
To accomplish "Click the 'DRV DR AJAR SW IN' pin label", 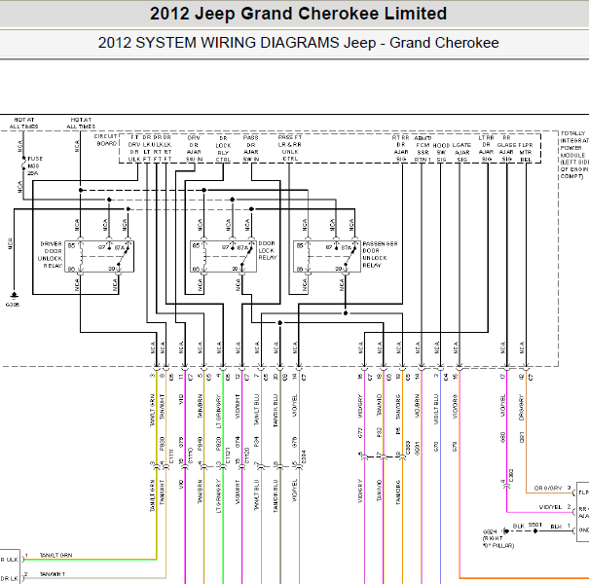I will 194,149.
